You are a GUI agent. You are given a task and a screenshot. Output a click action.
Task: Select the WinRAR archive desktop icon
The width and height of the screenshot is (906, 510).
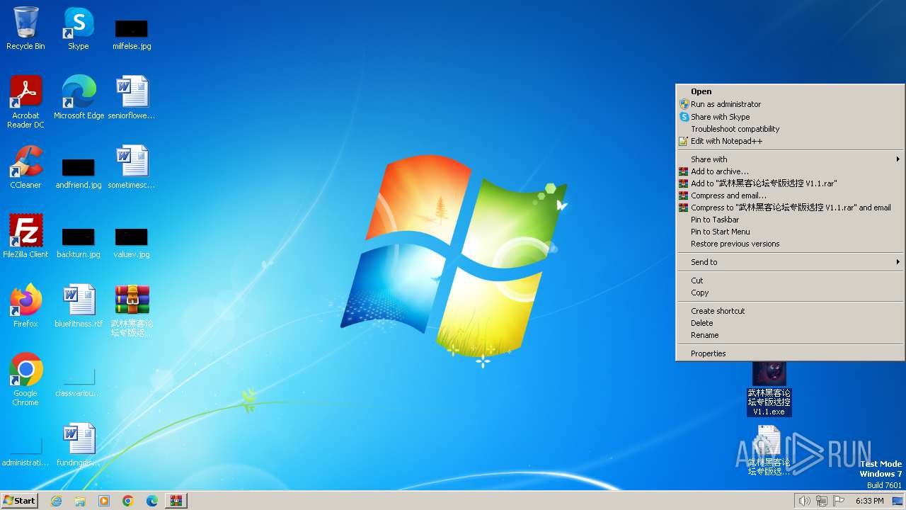[132, 310]
